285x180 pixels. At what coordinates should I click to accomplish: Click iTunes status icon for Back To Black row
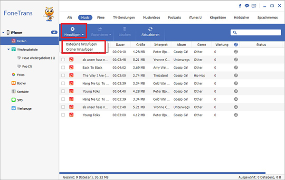point(236,67)
